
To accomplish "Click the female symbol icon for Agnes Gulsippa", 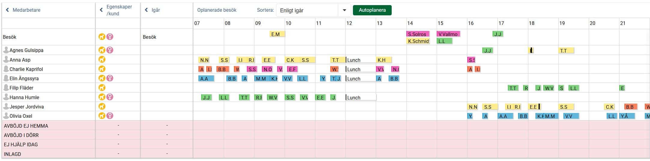I will [x=110, y=50].
